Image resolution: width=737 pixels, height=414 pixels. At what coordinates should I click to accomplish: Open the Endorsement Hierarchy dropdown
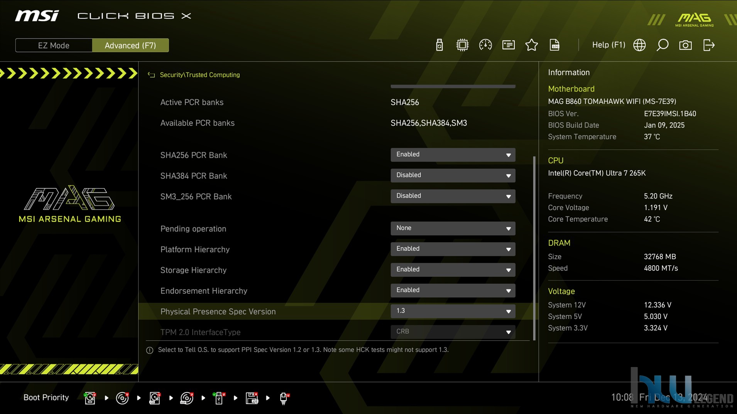453,290
